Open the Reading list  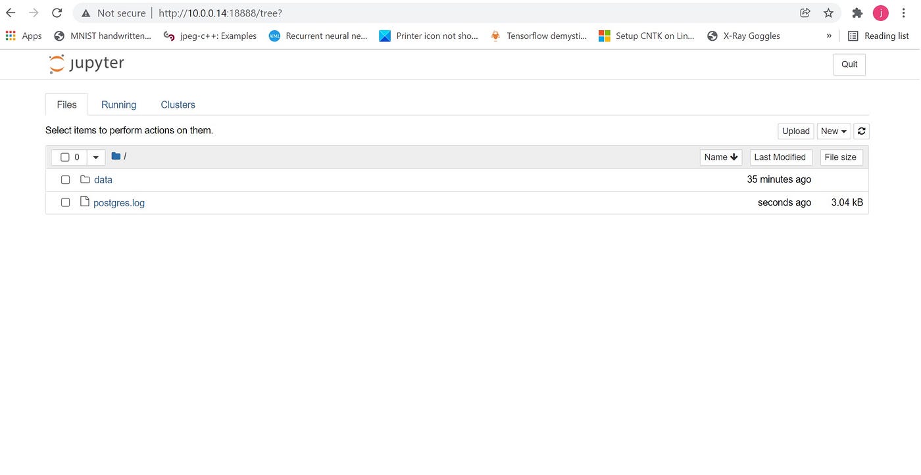(x=878, y=36)
